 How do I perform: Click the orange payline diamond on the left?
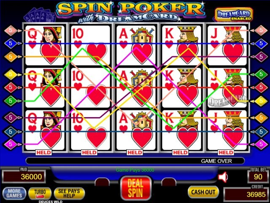[11, 56]
